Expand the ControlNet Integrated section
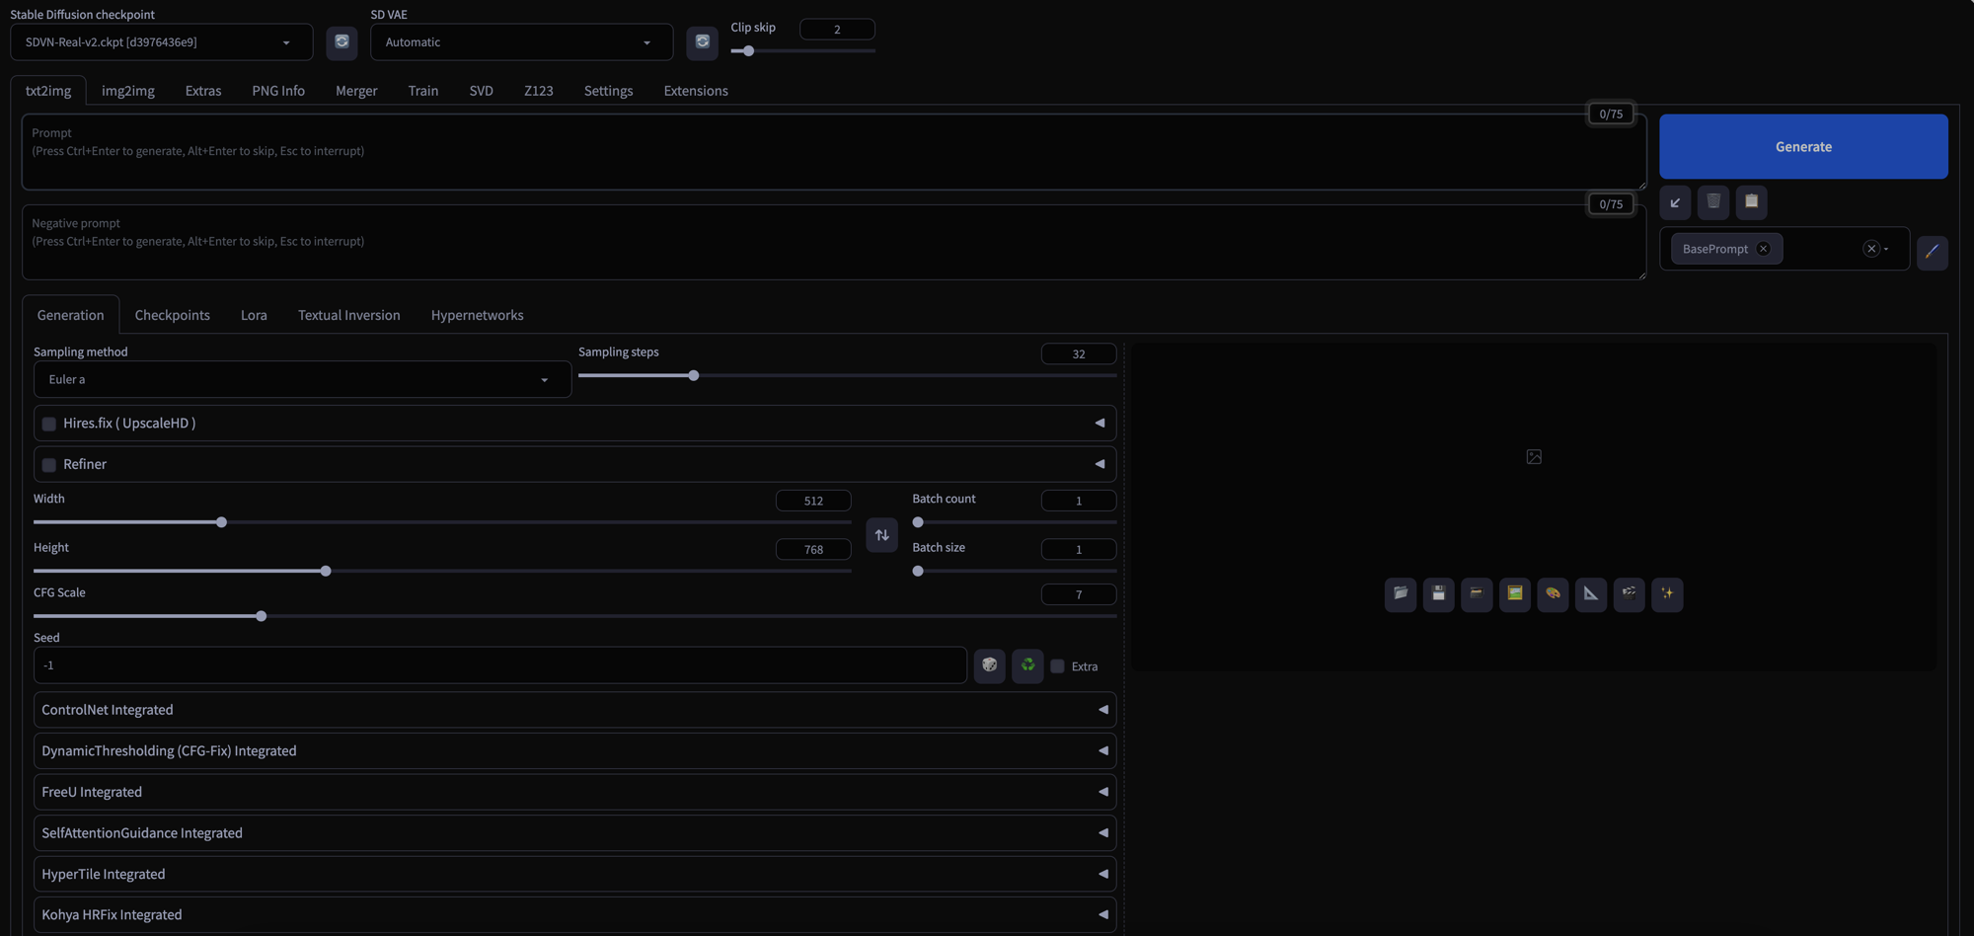This screenshot has width=1974, height=936. coord(574,710)
